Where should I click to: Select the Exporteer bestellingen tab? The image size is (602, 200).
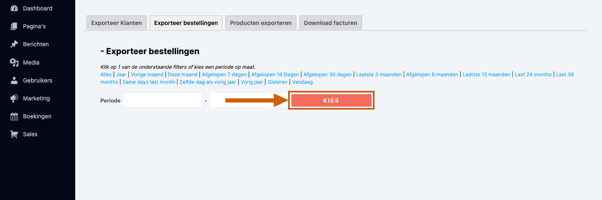186,23
